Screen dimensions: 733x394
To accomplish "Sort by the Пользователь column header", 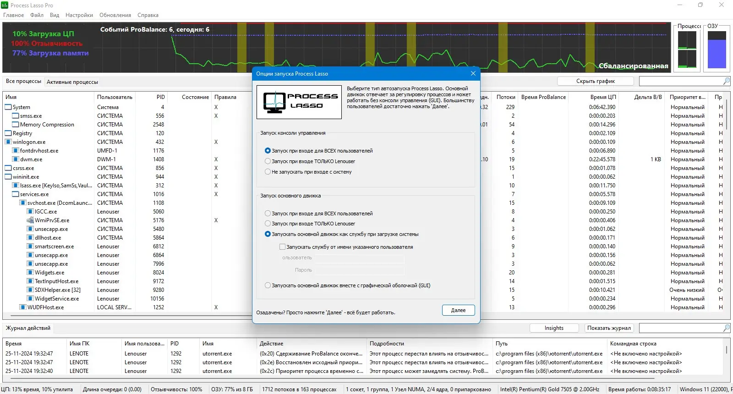I will [115, 97].
